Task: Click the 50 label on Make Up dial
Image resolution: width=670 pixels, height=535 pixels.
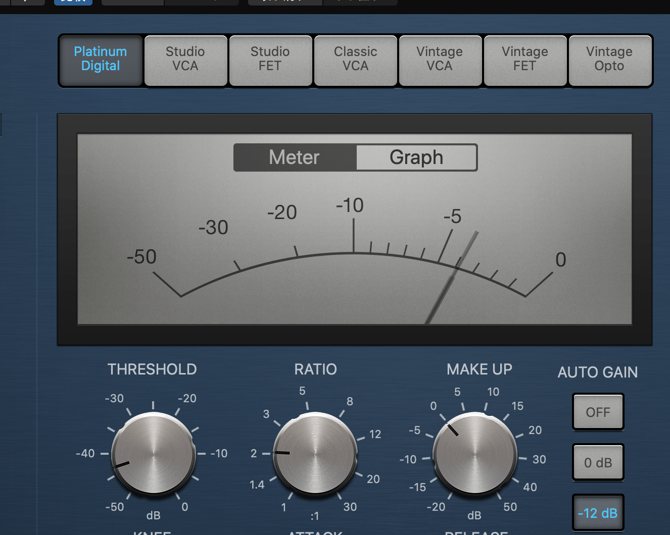Action: [x=510, y=507]
